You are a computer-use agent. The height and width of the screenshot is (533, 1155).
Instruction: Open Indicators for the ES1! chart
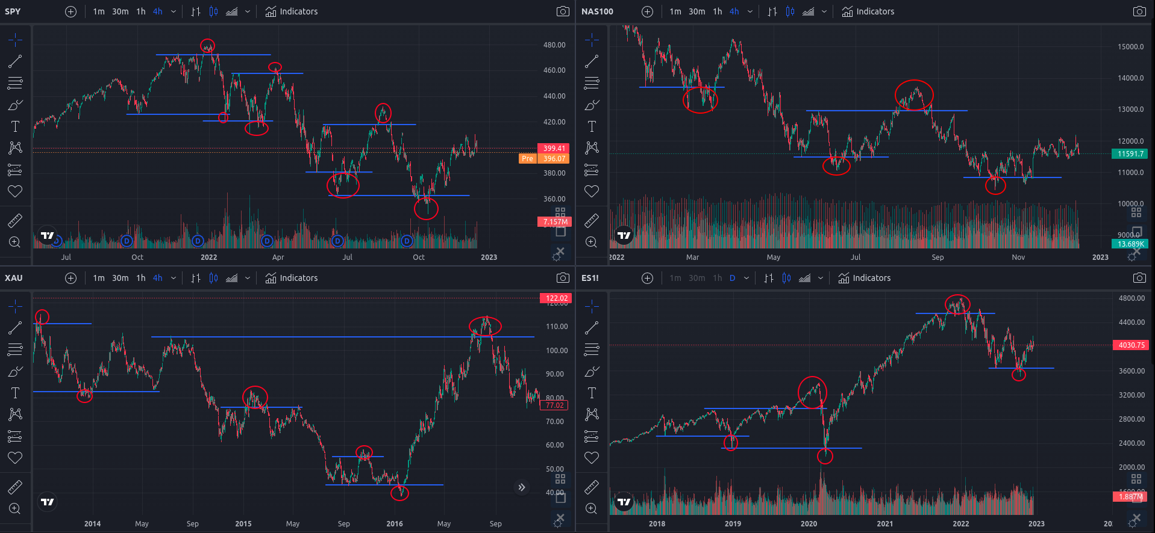[x=865, y=278]
